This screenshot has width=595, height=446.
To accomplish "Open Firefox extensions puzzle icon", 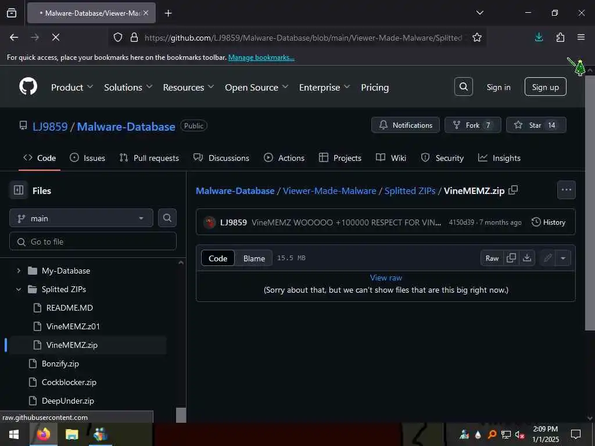I will (560, 37).
